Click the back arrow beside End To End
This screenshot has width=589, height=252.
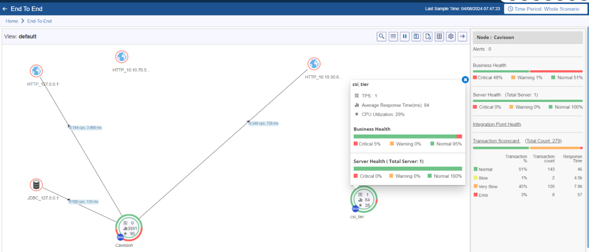pyautogui.click(x=5, y=9)
